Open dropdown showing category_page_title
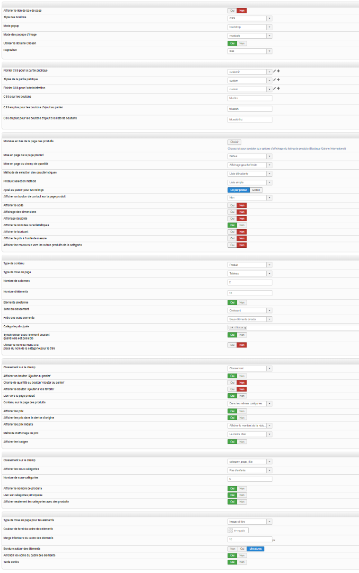The image size is (359, 573). tap(250, 462)
